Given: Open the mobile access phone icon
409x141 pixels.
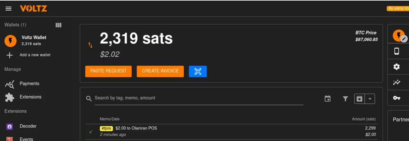Looking at the screenshot, I should 397,51.
